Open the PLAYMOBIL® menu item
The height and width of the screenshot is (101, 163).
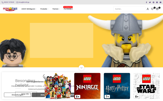coord(68,9)
